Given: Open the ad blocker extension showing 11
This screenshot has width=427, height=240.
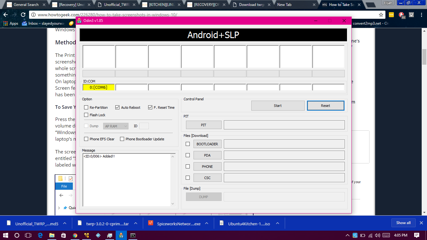Looking at the screenshot, I should (x=402, y=15).
